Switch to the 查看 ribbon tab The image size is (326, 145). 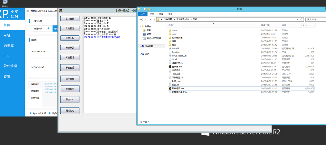pyautogui.click(x=170, y=14)
